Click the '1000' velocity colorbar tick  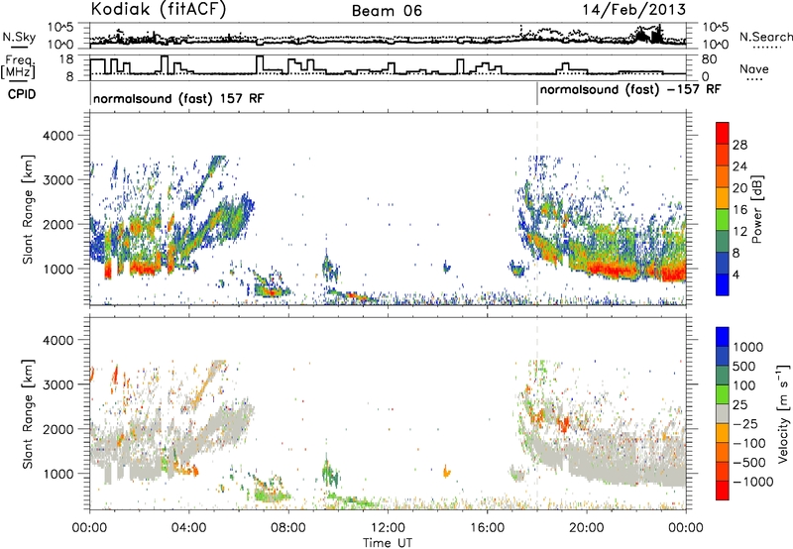pos(747,347)
